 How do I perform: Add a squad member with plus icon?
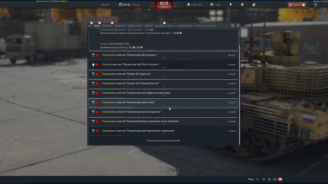pyautogui.click(x=257, y=179)
